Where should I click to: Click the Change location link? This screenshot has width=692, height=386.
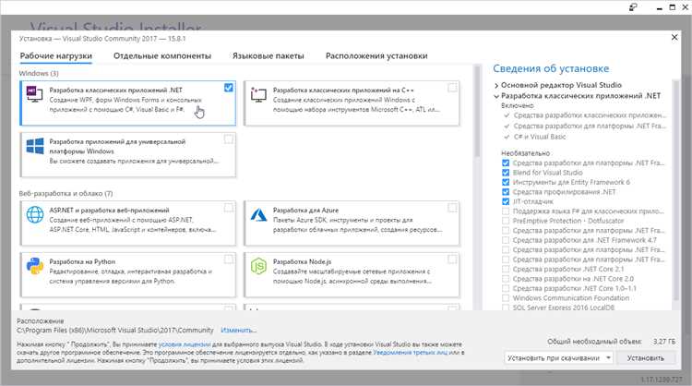click(x=238, y=331)
